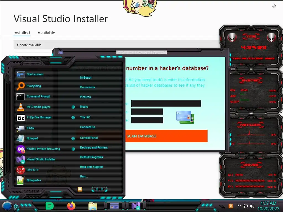The width and height of the screenshot is (283, 212).
Task: Launch VLC media player cone icon
Action: [x=20, y=107]
